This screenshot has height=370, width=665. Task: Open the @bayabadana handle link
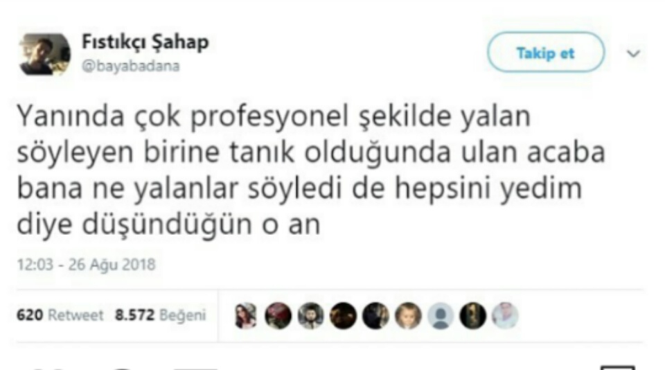(131, 67)
